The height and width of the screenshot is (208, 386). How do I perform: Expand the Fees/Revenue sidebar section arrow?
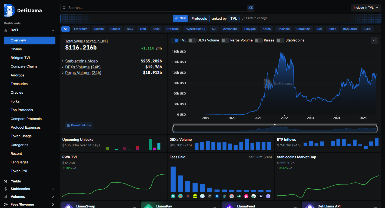coord(53,205)
